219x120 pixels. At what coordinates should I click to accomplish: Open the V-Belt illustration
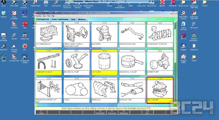click(77, 89)
